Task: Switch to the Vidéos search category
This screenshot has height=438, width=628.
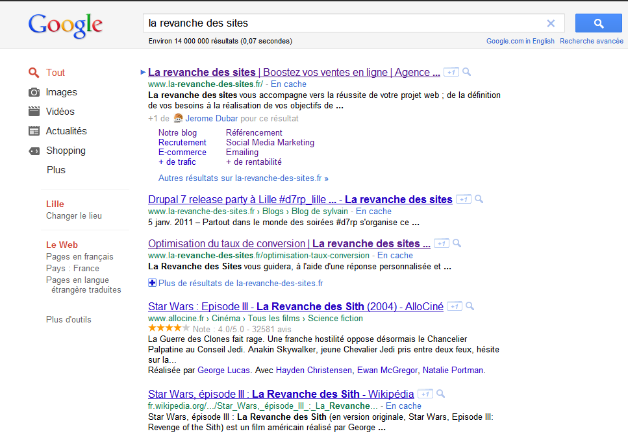Action: 60,112
